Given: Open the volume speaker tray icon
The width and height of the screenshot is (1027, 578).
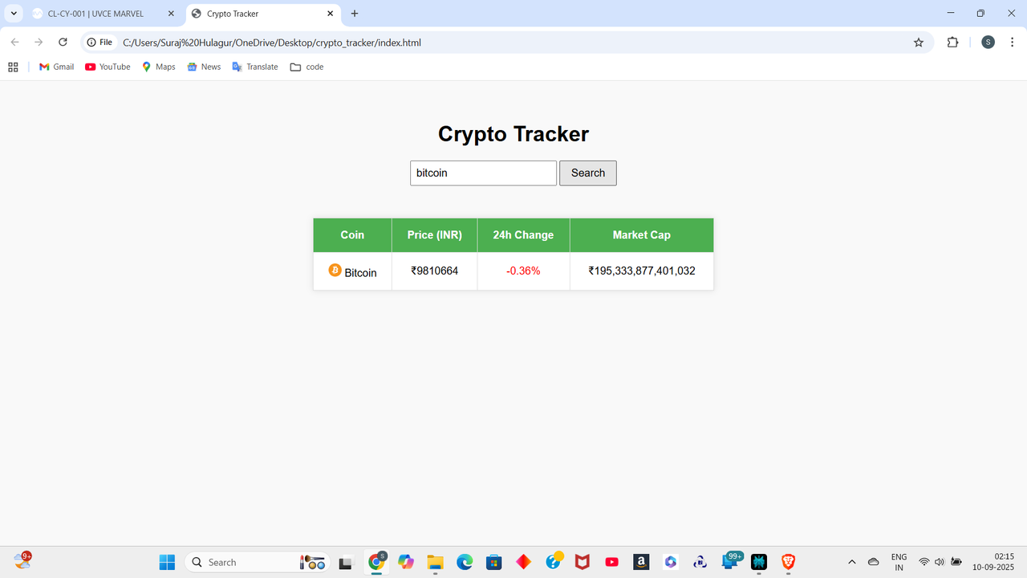Looking at the screenshot, I should [x=940, y=562].
